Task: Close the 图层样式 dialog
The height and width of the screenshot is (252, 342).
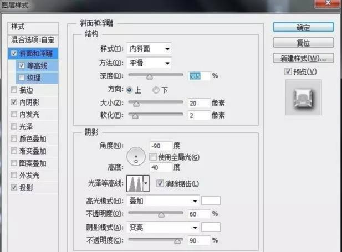Action: pyautogui.click(x=328, y=3)
